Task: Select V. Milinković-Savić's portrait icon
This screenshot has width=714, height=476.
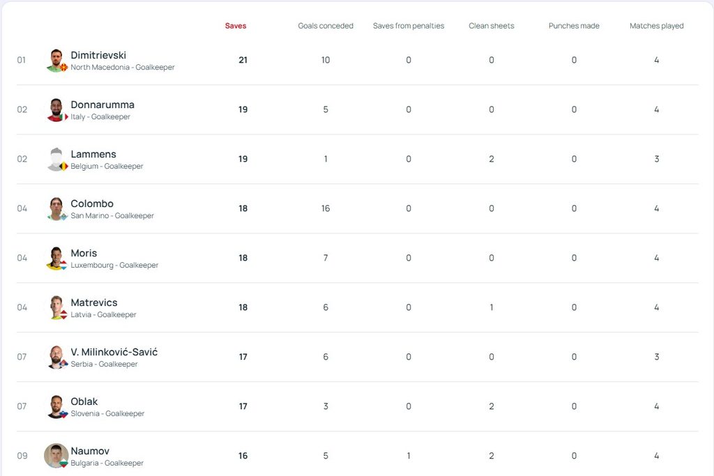Action: click(x=56, y=358)
